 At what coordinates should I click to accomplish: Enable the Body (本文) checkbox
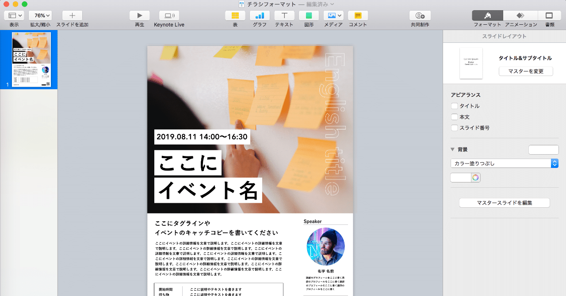(x=454, y=117)
